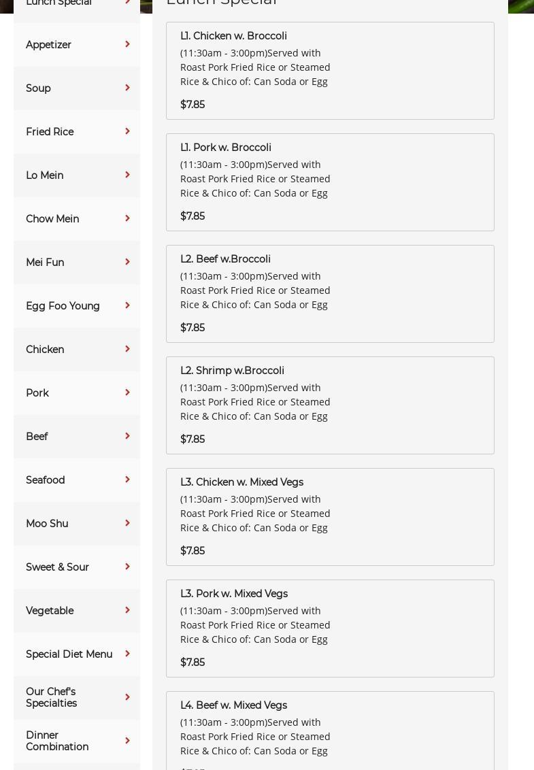Expand the Special Diet Menu arrow

[127, 654]
